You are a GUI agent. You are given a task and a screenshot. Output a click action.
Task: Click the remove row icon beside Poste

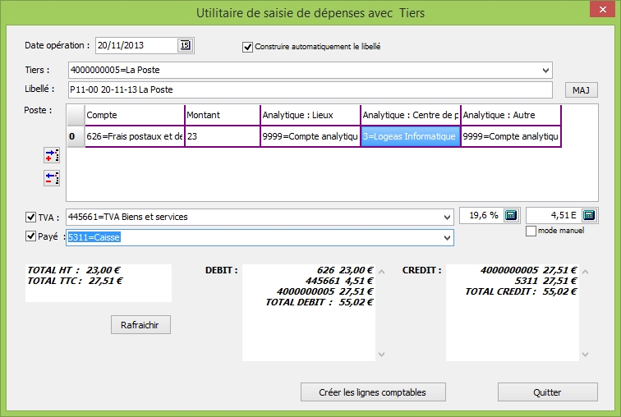(52, 177)
